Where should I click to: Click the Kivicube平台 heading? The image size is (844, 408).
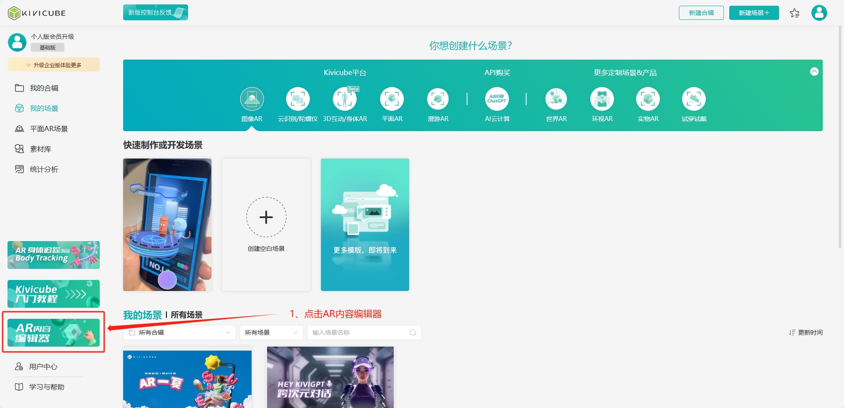click(x=345, y=72)
